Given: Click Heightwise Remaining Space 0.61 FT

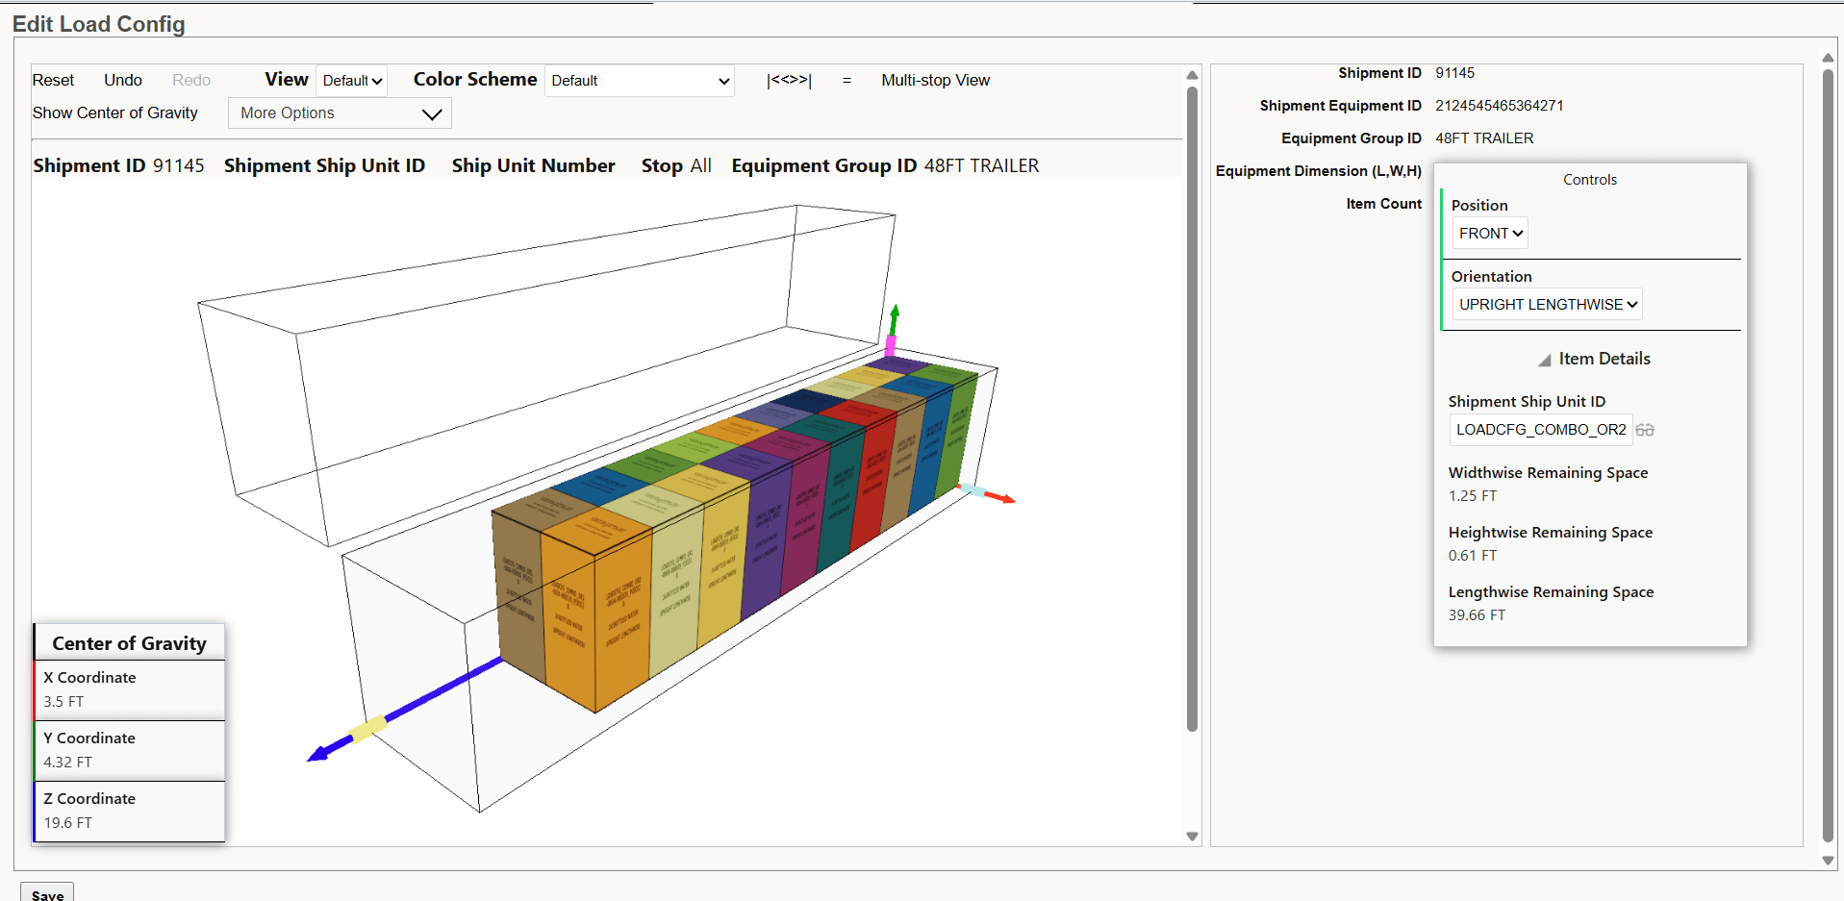Looking at the screenshot, I should [x=1473, y=556].
